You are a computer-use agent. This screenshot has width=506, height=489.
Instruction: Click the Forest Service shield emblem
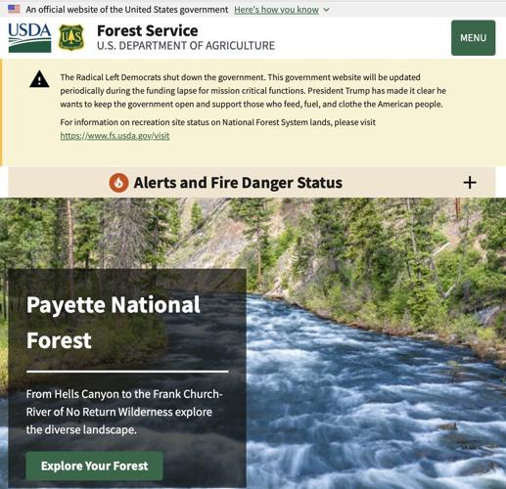(x=71, y=38)
